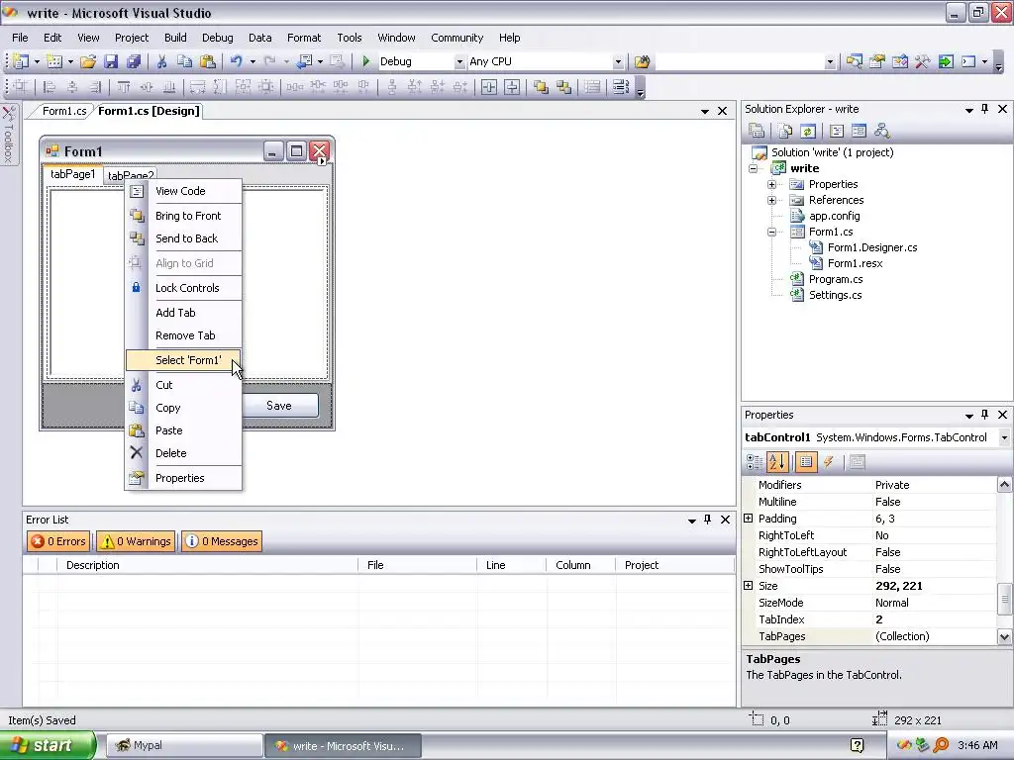1014x760 pixels.
Task: Choose Remove Tab from the context menu
Action: pos(183,335)
